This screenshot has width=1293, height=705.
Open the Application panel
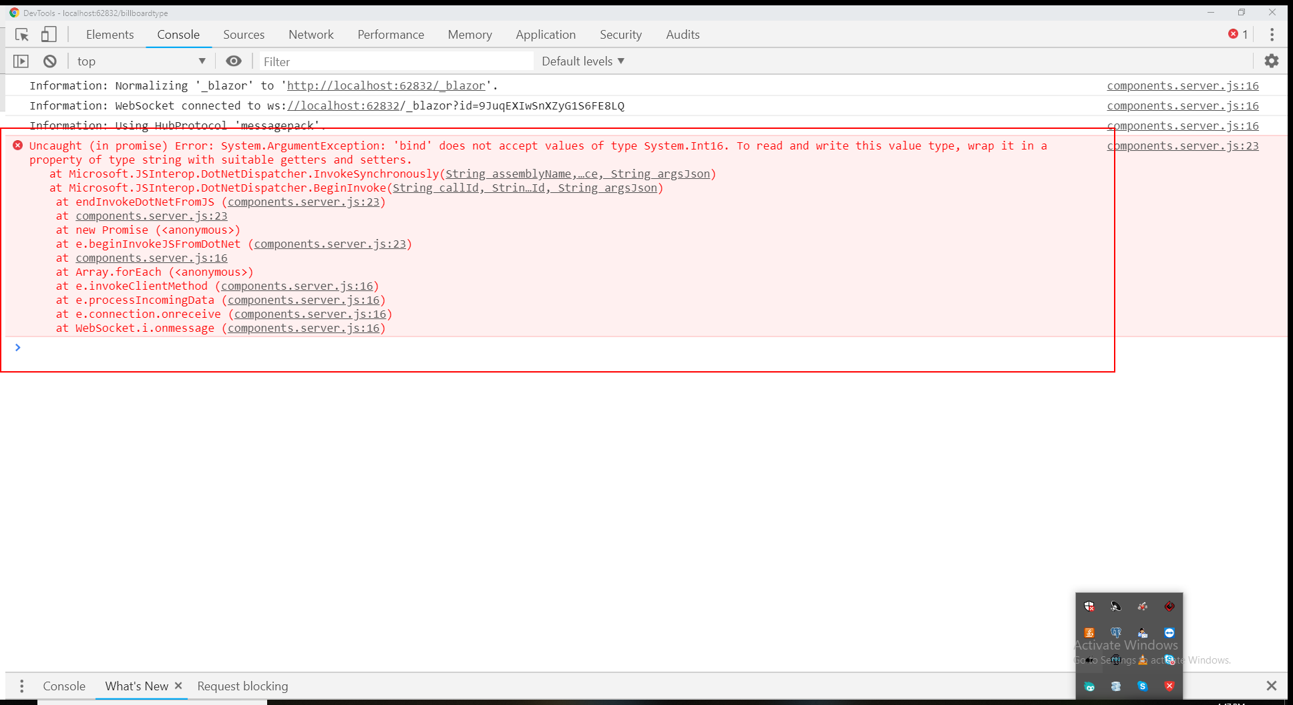[x=546, y=34]
